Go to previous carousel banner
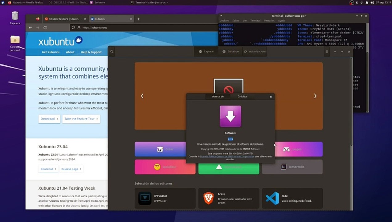392x222 pixels. click(142, 96)
